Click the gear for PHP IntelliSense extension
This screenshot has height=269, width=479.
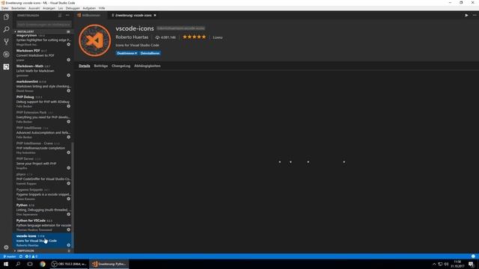point(69,137)
